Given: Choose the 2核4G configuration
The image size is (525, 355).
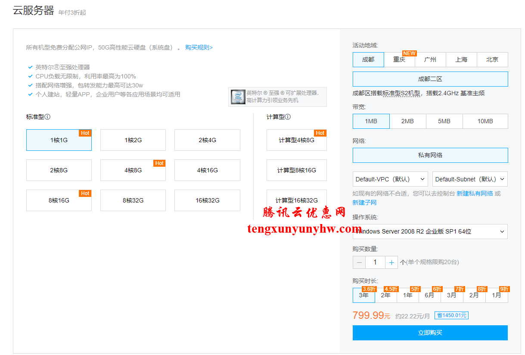Looking at the screenshot, I should point(207,140).
